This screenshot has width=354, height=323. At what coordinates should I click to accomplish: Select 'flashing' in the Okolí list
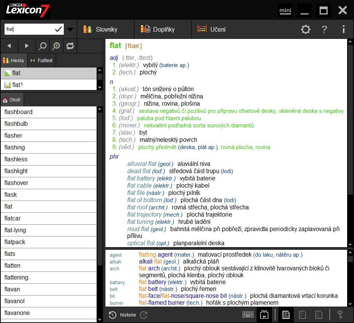coord(49,148)
